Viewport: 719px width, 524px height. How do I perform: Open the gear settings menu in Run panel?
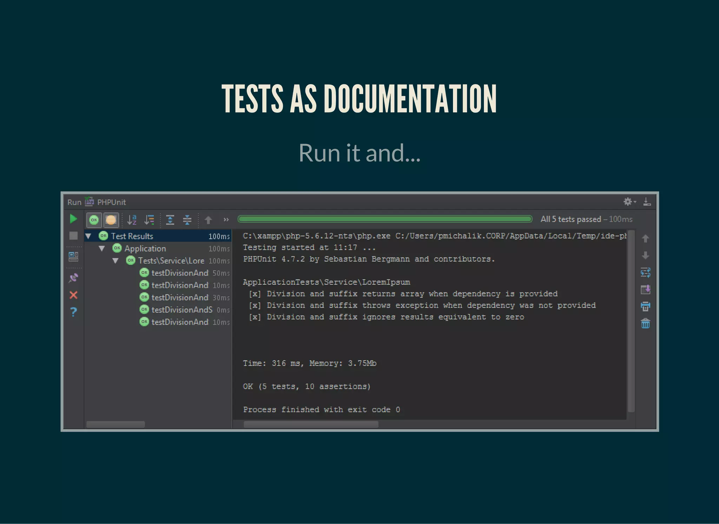coord(629,202)
